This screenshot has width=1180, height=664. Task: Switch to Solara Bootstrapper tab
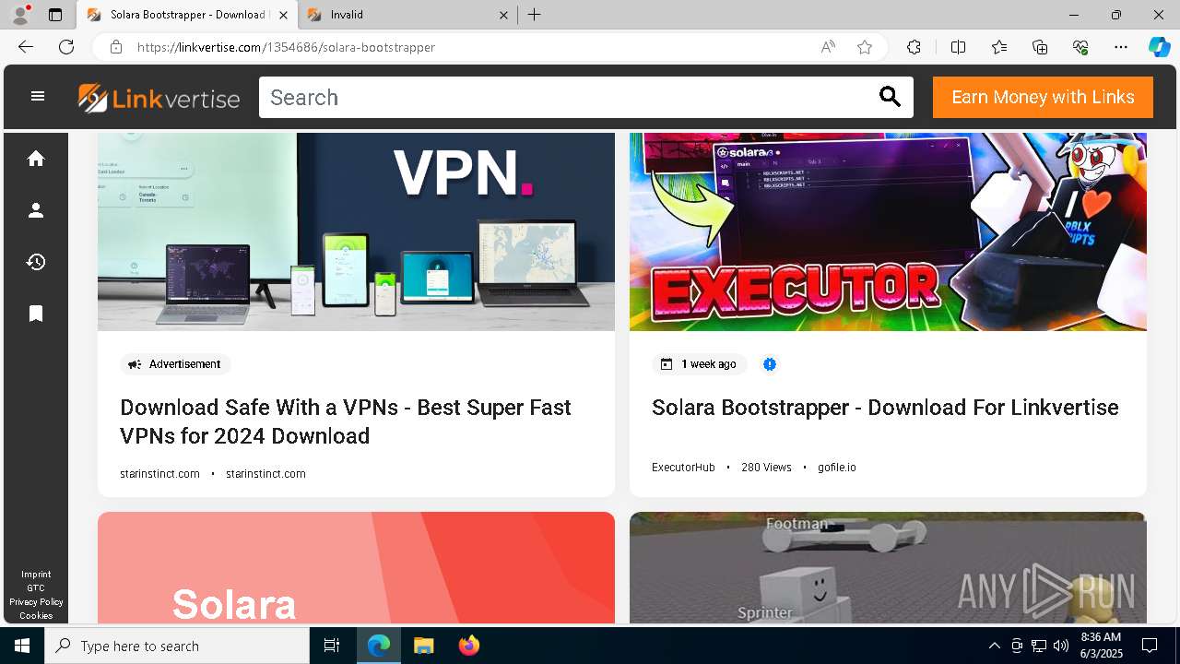pos(187,15)
